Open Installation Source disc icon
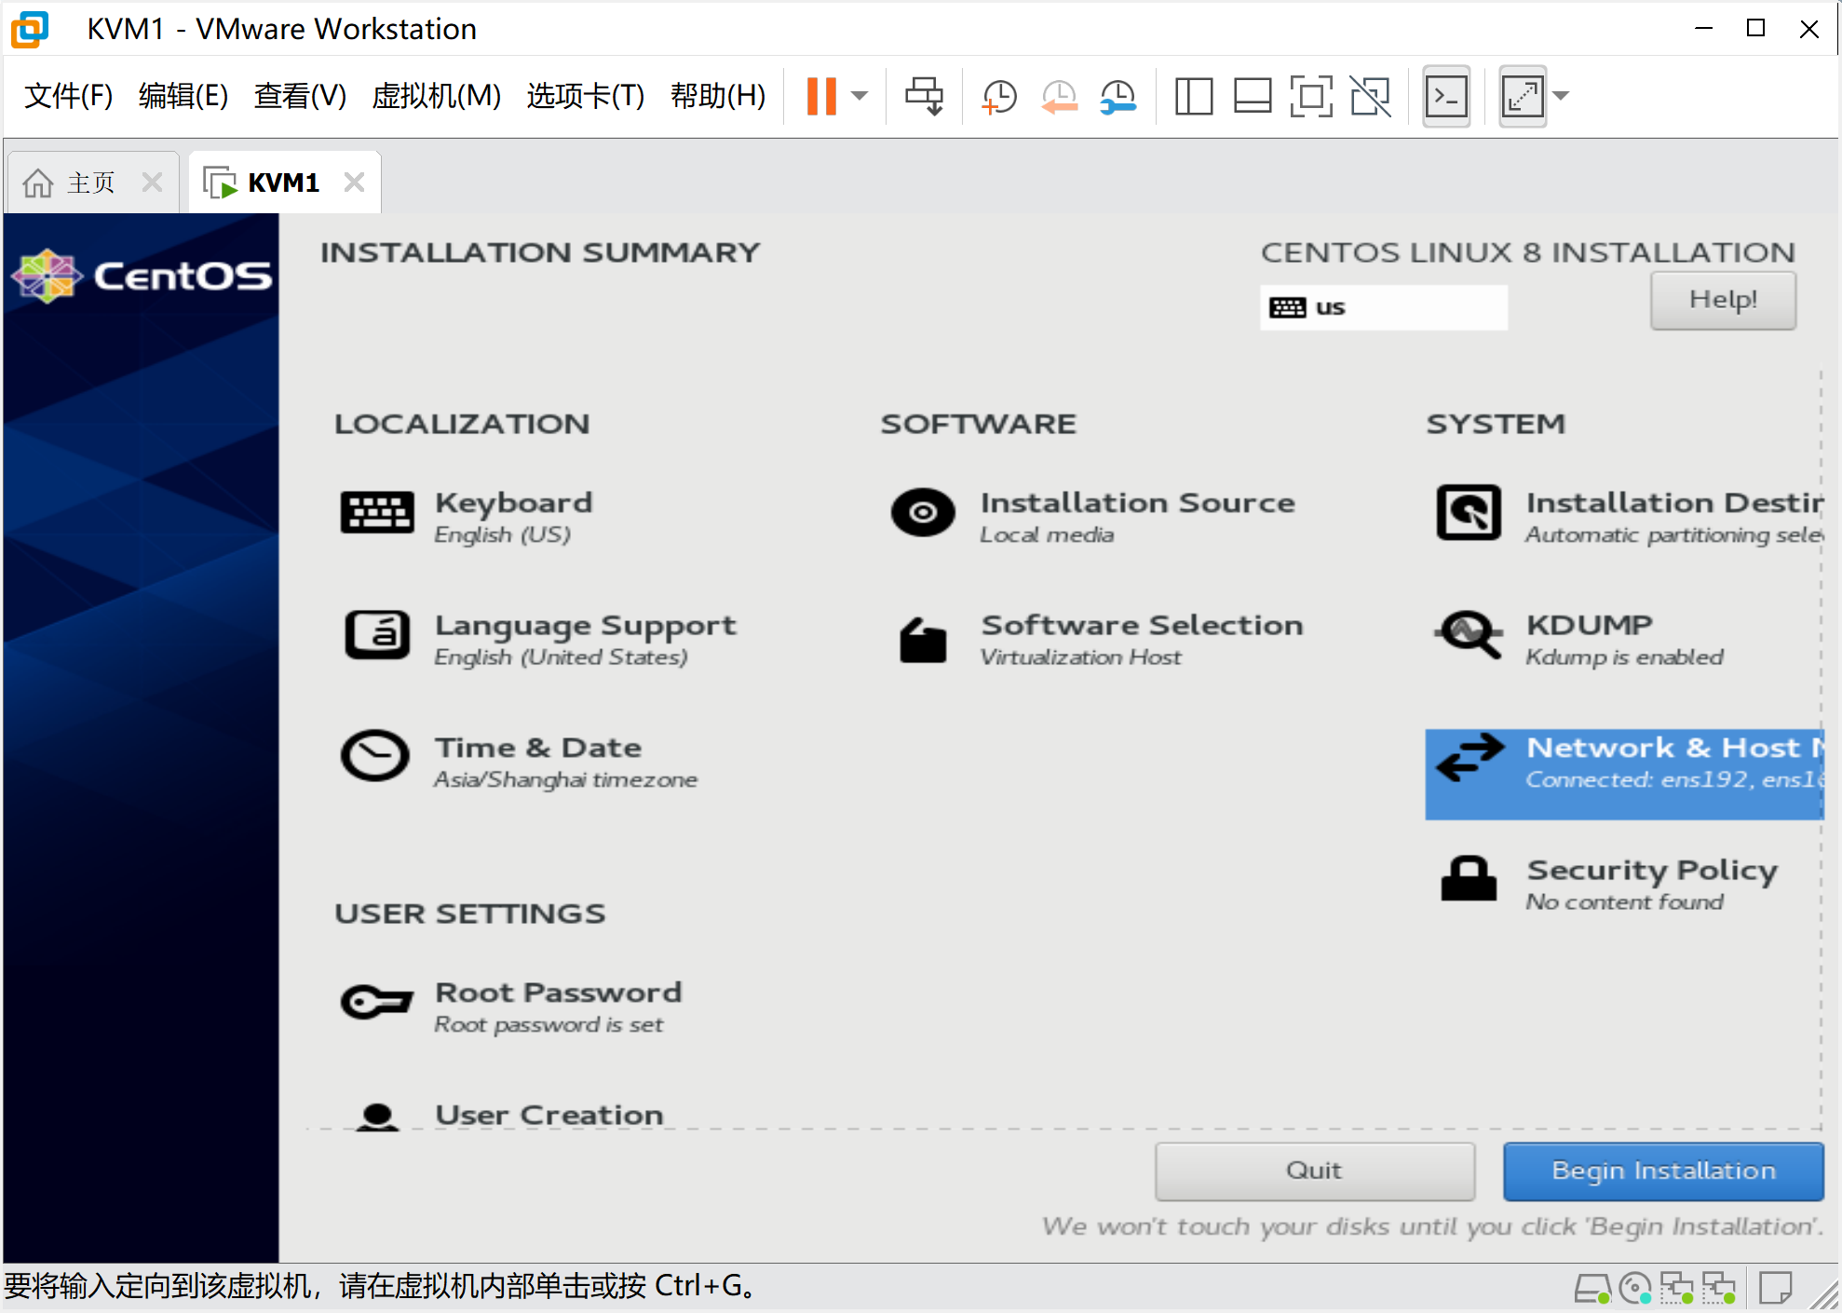Screen dimensions: 1842x1313 (923, 512)
